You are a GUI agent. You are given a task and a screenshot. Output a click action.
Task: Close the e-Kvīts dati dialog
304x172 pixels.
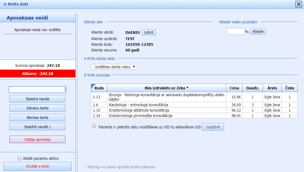pos(299,4)
